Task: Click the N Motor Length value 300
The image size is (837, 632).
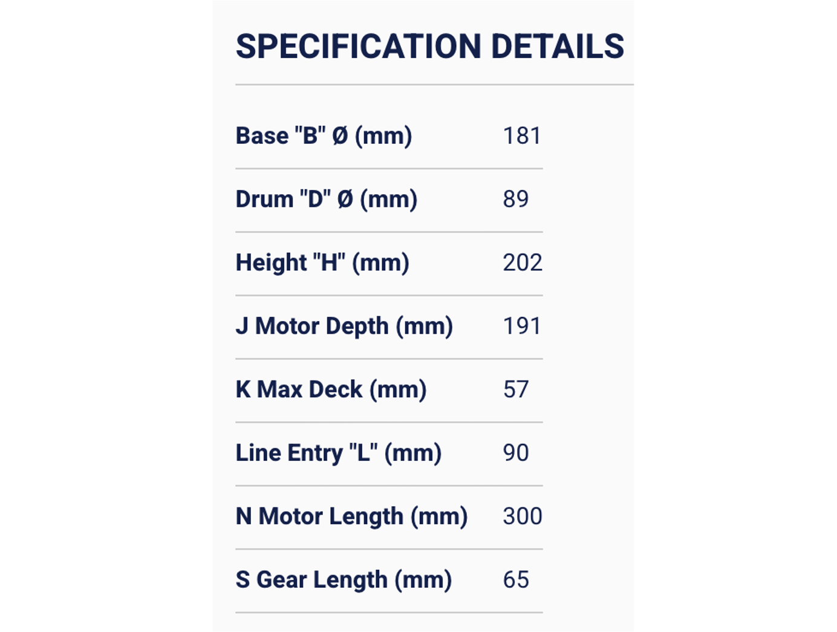Action: (x=523, y=517)
